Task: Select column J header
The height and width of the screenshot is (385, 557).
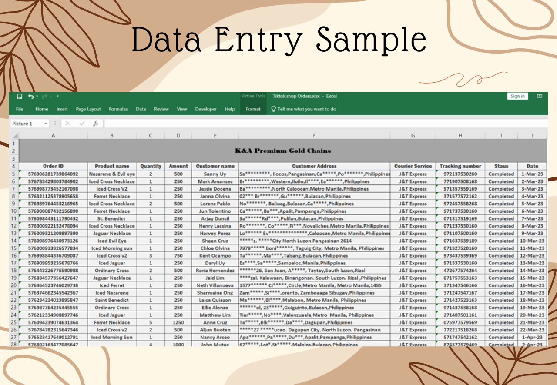Action: (x=532, y=136)
